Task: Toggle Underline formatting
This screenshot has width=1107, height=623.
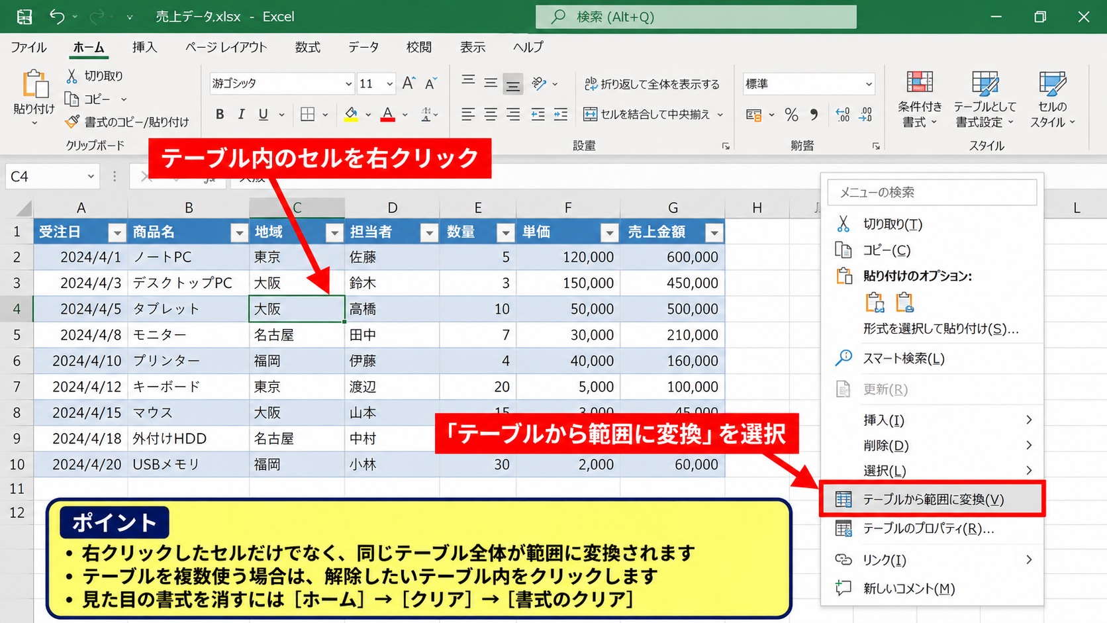Action: coord(264,115)
